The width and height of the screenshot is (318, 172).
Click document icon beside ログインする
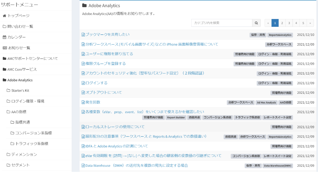click(83, 83)
